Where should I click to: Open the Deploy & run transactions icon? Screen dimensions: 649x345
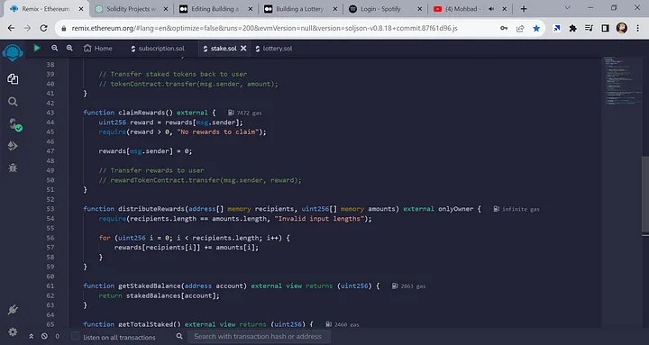tap(13, 146)
